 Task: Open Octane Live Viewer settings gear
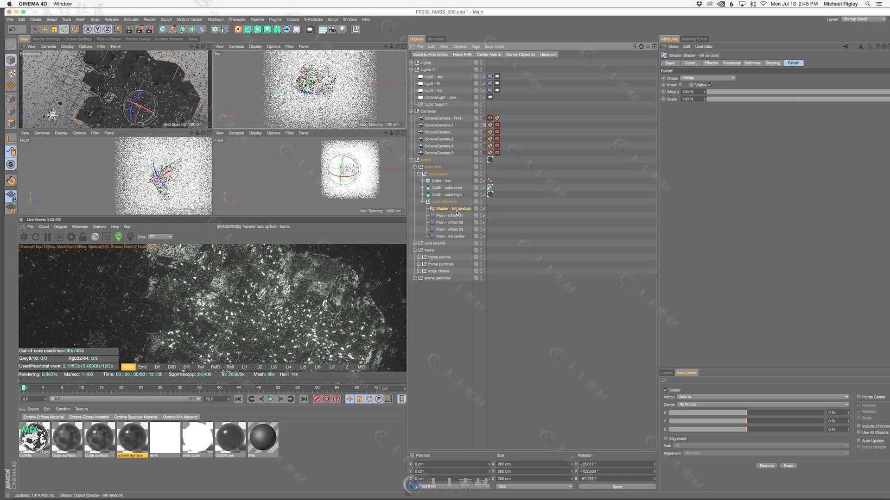[x=71, y=237]
